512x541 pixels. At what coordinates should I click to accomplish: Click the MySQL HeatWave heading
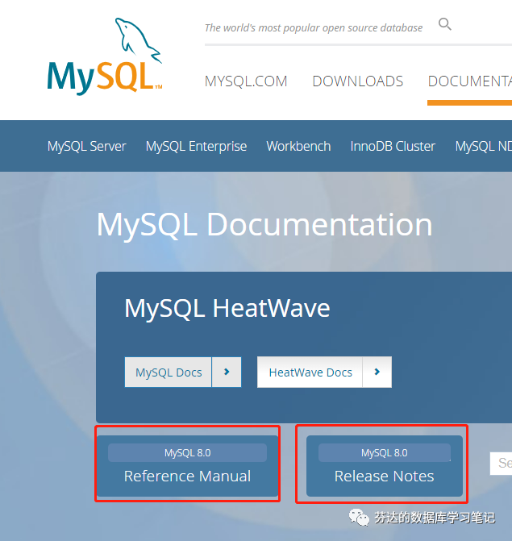(227, 308)
